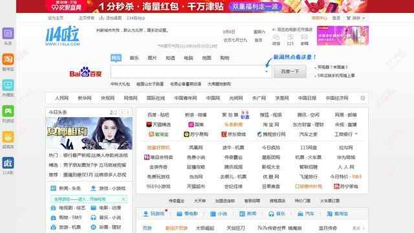Open 新闻·头条 category with icon

click(66, 188)
